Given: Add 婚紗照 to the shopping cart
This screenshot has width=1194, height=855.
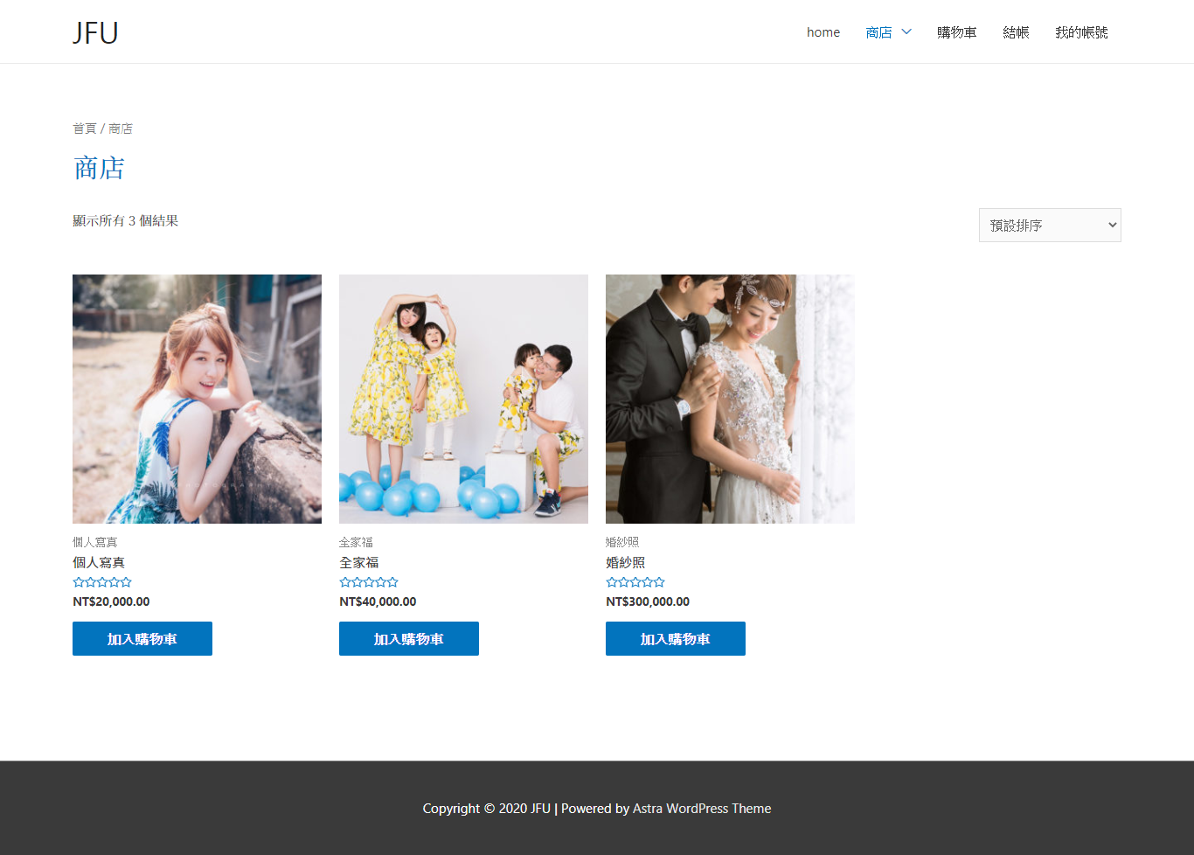Looking at the screenshot, I should [676, 639].
